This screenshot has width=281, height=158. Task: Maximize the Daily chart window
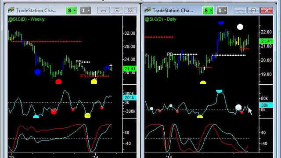point(253,11)
